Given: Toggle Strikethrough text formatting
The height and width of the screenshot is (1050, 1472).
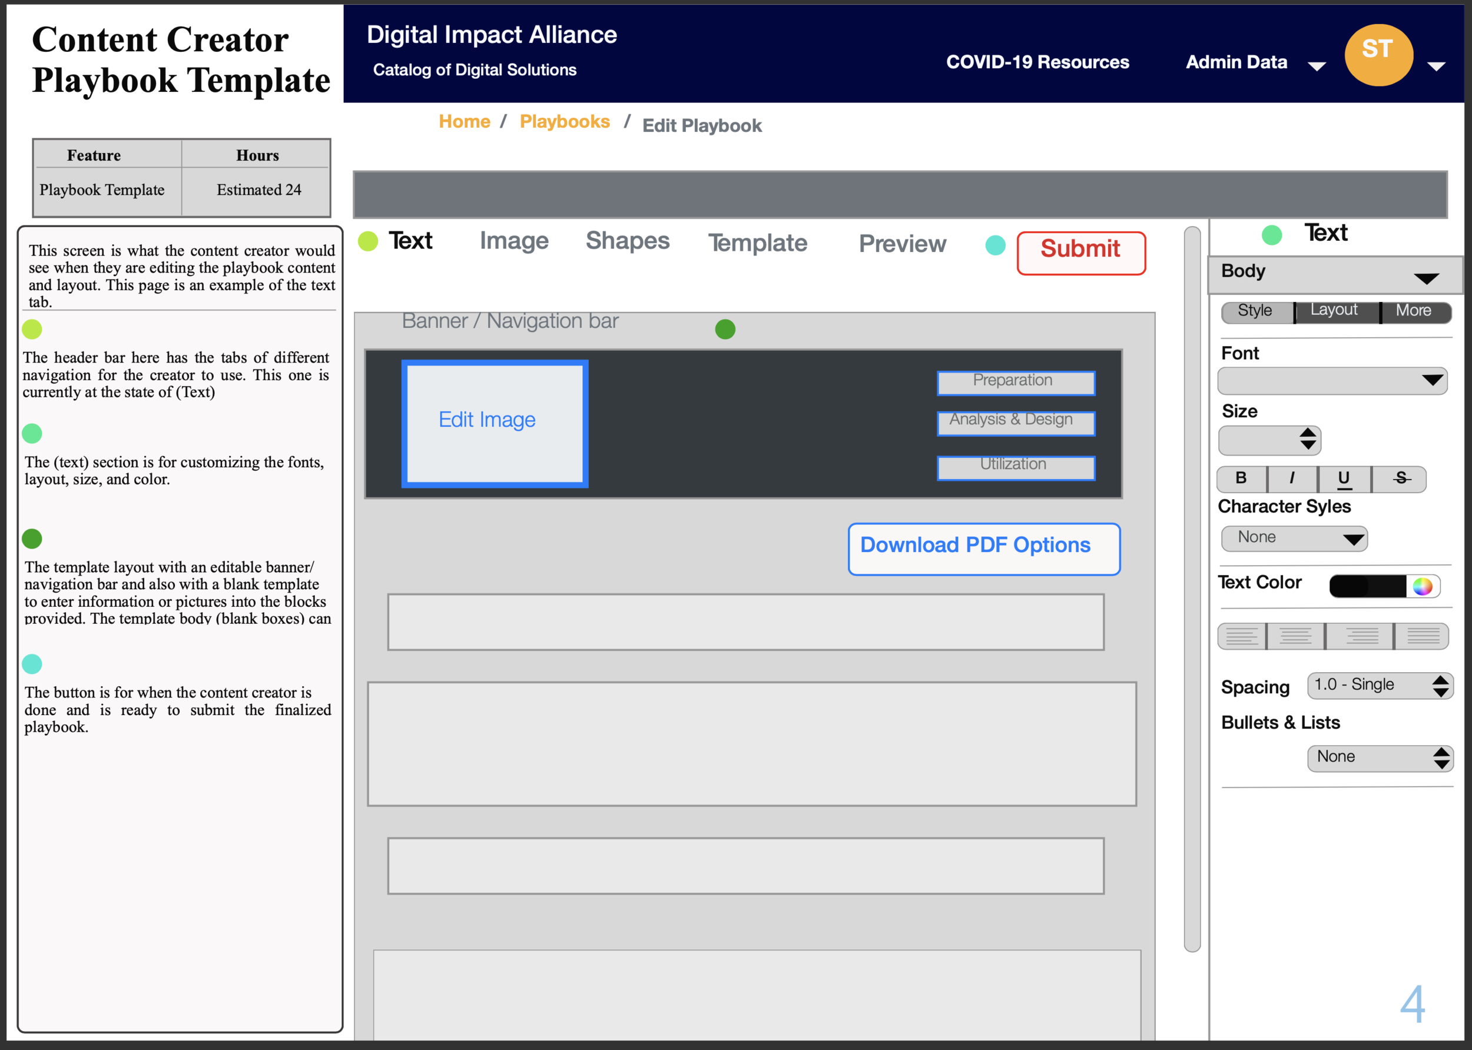Looking at the screenshot, I should point(1400,479).
